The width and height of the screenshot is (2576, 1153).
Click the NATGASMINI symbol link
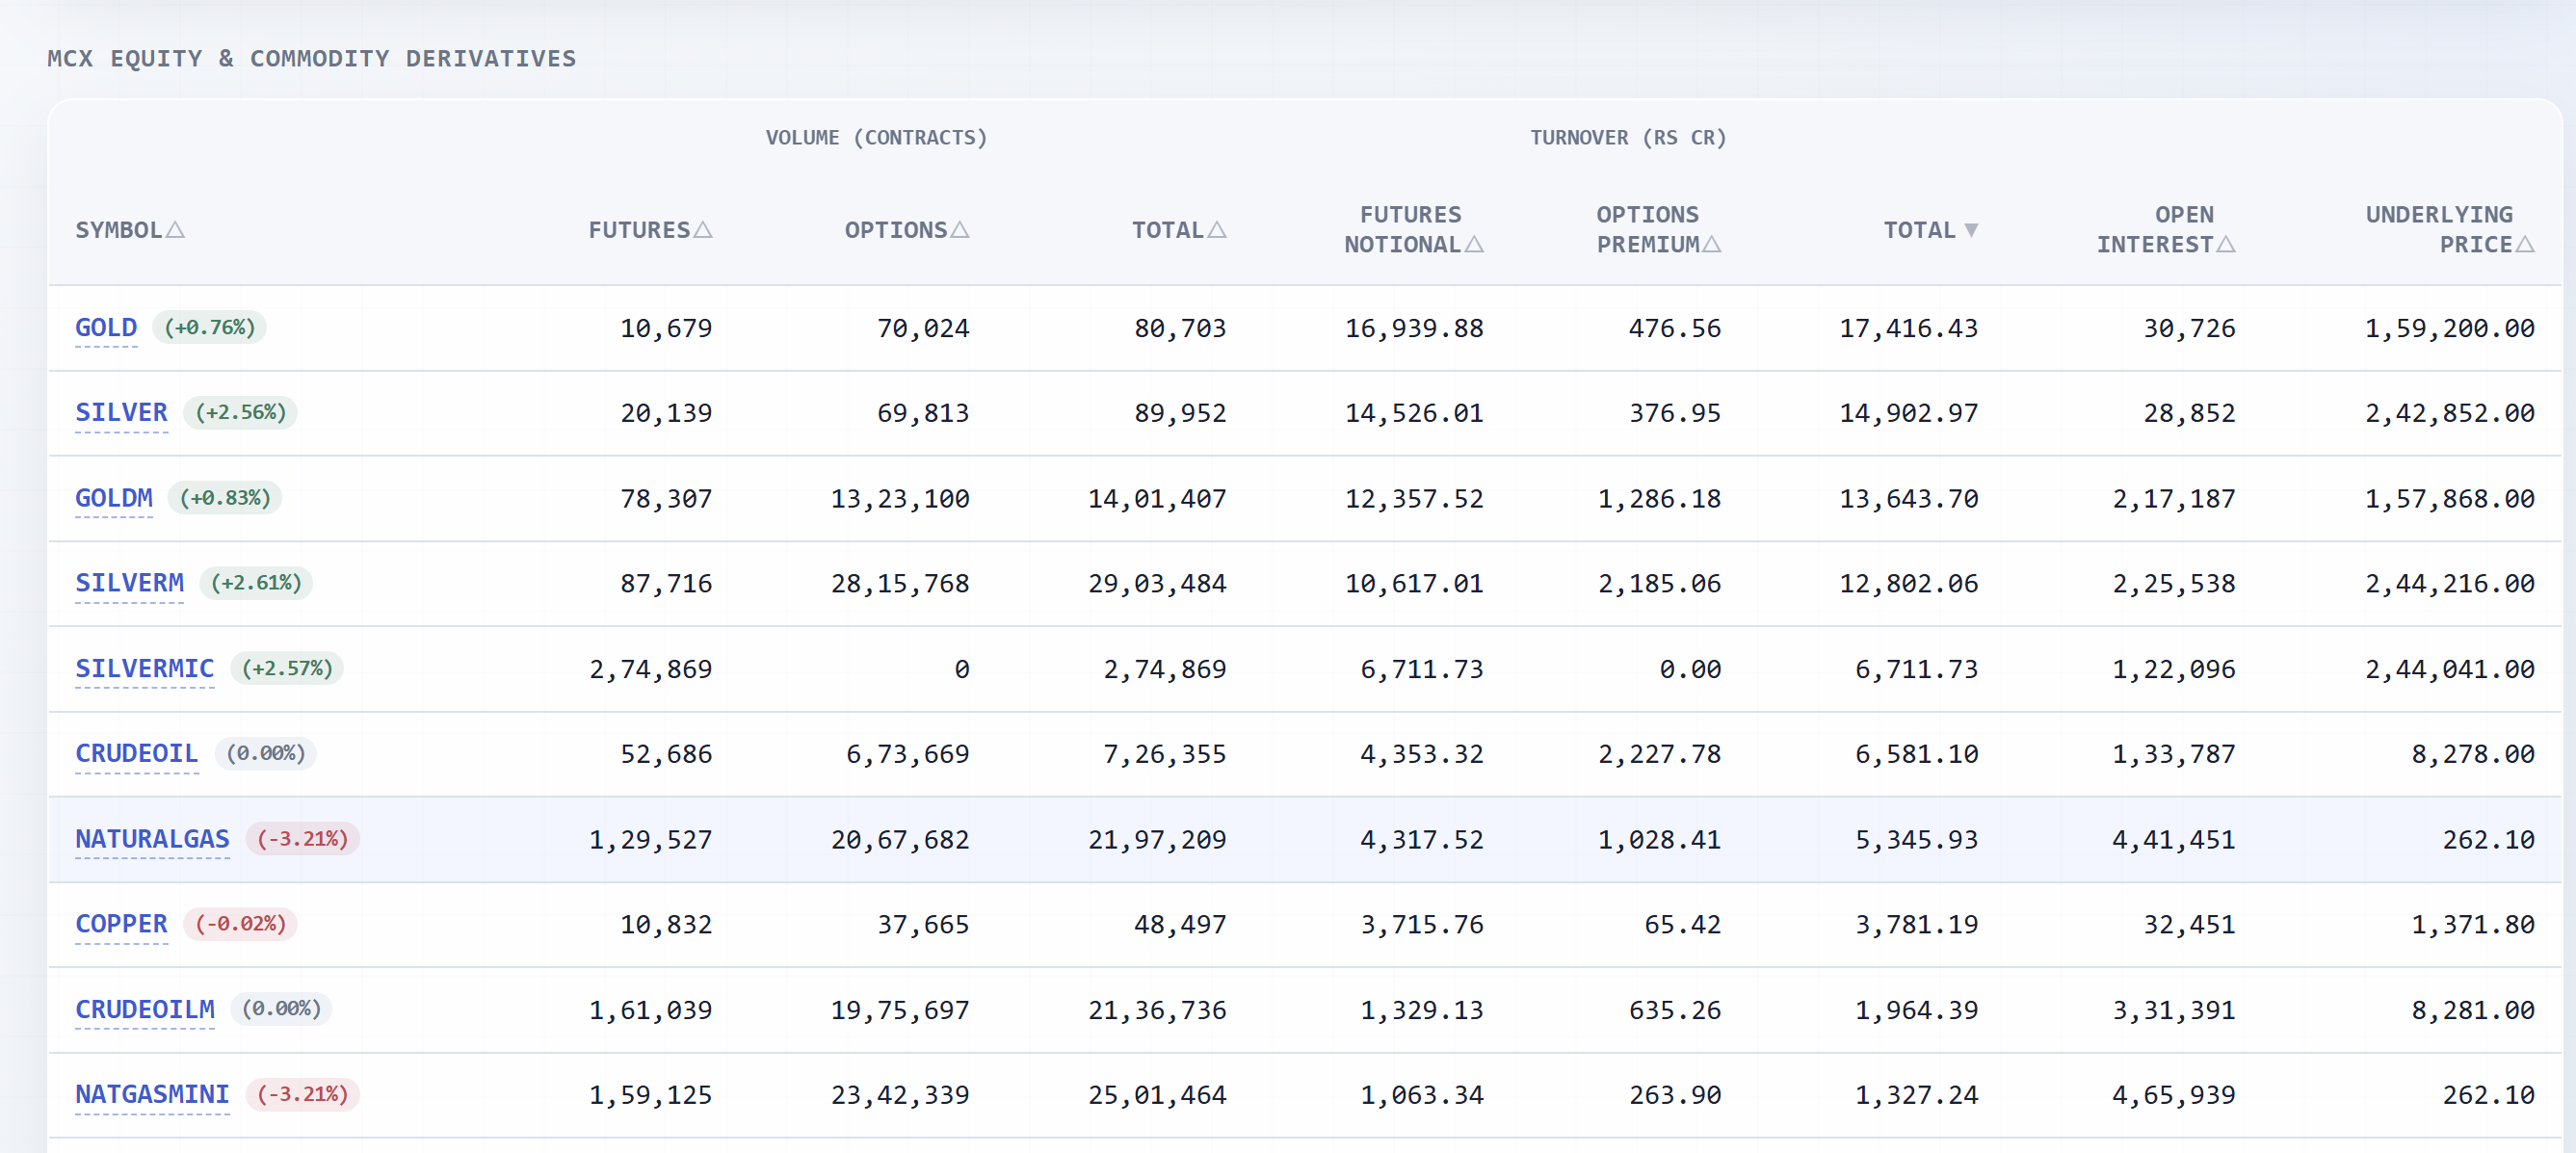pos(152,1095)
